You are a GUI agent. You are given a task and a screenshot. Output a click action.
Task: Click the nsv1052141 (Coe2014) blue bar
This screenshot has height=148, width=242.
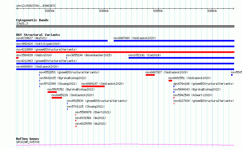tap(182, 58)
